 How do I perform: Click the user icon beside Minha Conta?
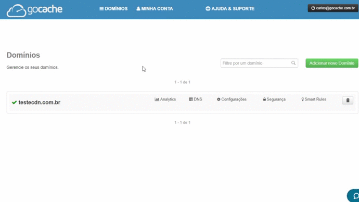point(138,9)
